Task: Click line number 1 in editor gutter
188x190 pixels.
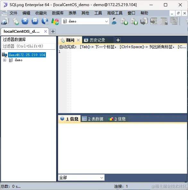Action: [59, 52]
